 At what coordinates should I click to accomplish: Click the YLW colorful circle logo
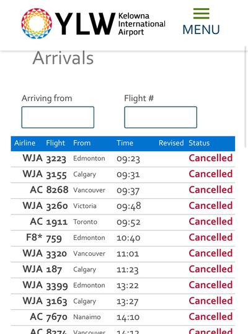[x=37, y=24]
